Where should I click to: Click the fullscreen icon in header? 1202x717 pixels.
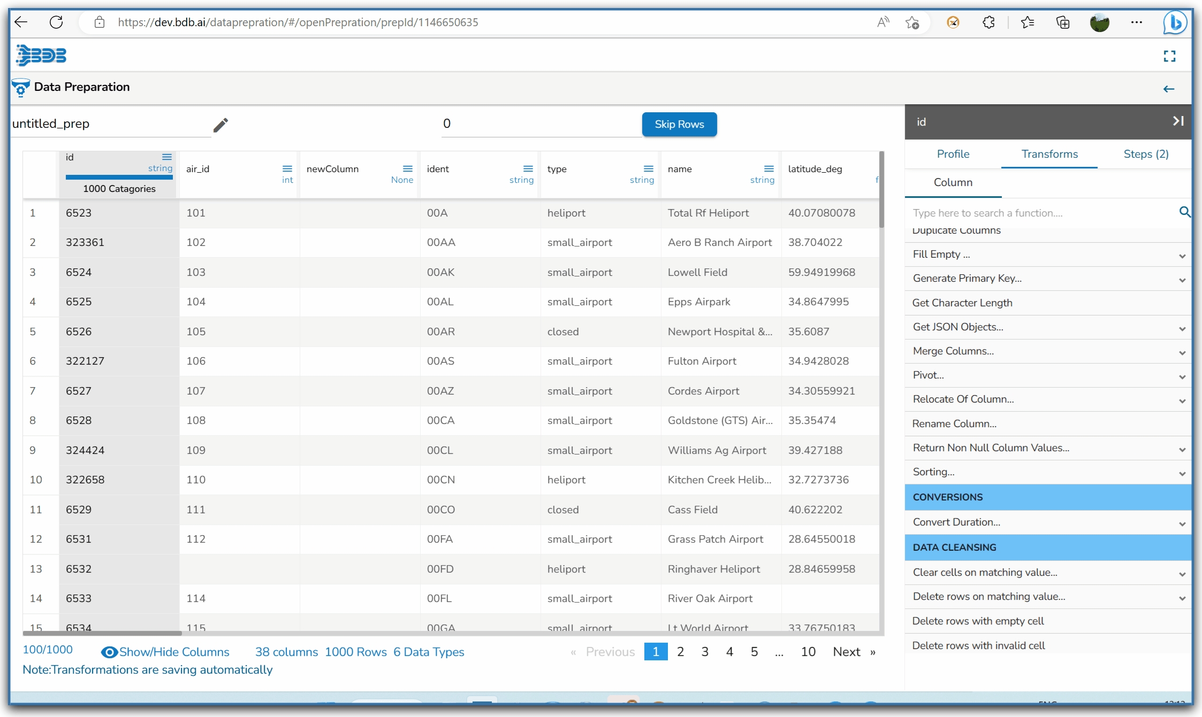pos(1169,56)
